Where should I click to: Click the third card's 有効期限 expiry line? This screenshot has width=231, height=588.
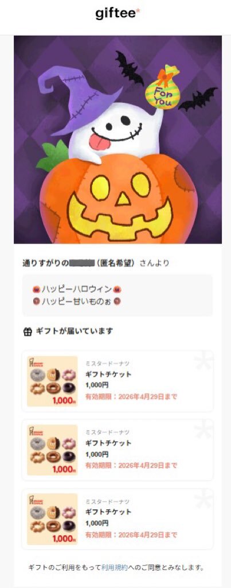(131, 535)
